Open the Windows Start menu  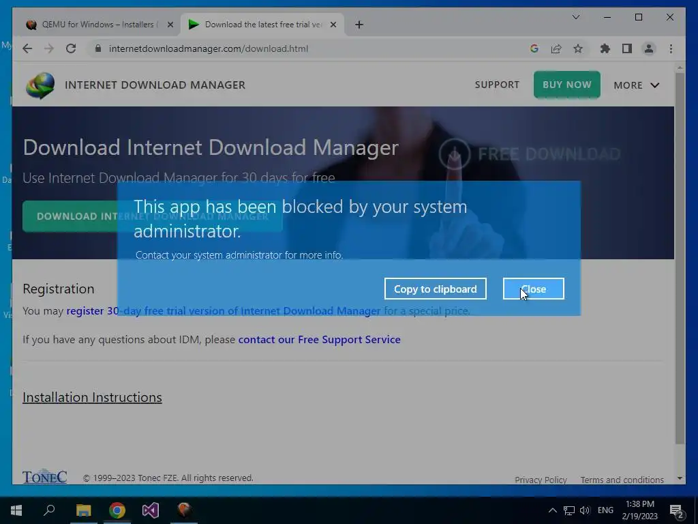click(x=16, y=510)
